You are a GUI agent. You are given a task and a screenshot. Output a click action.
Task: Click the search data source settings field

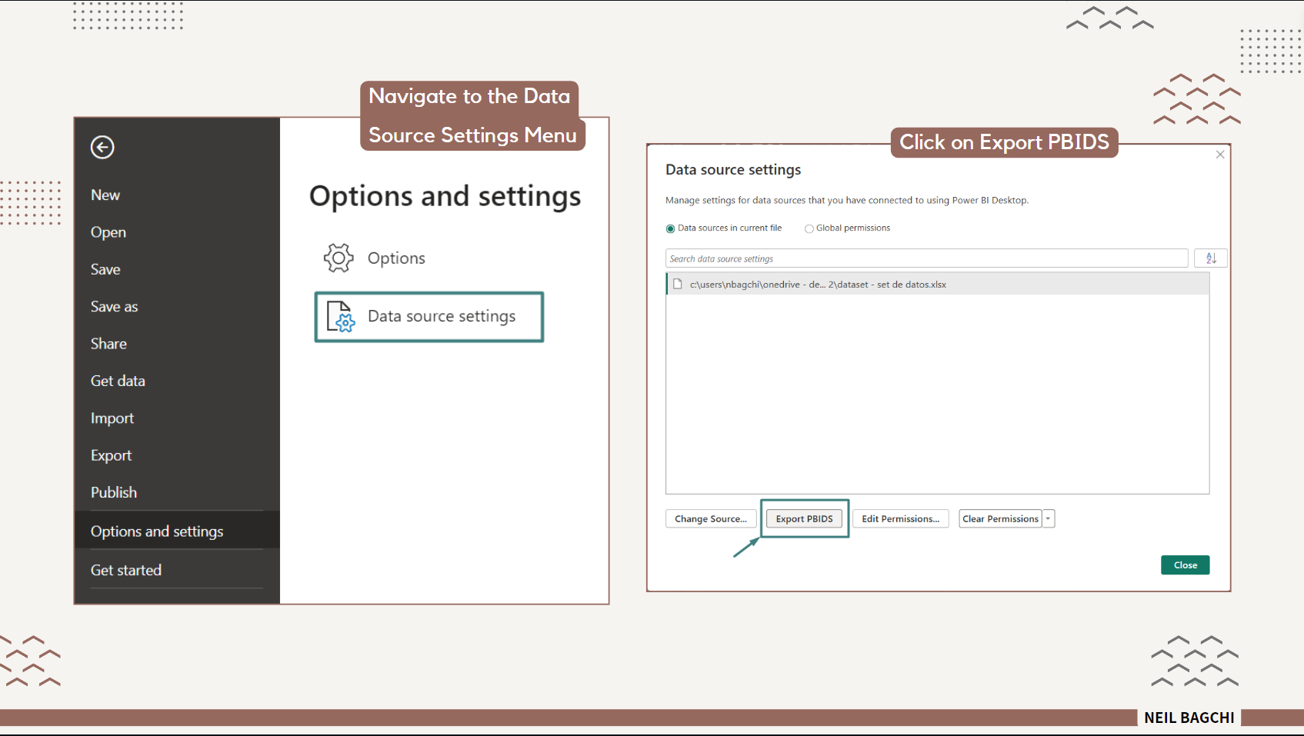point(923,258)
